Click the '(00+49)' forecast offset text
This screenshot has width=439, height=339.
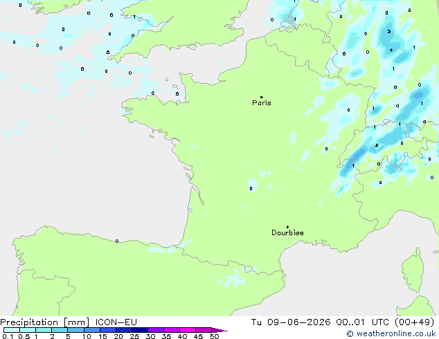point(414,322)
